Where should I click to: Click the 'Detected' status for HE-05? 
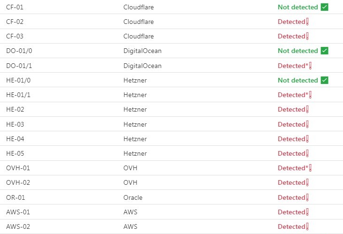tap(291, 153)
